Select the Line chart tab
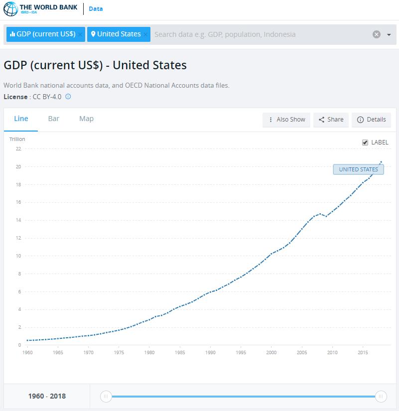Screen dimensions: 399x411 21,119
